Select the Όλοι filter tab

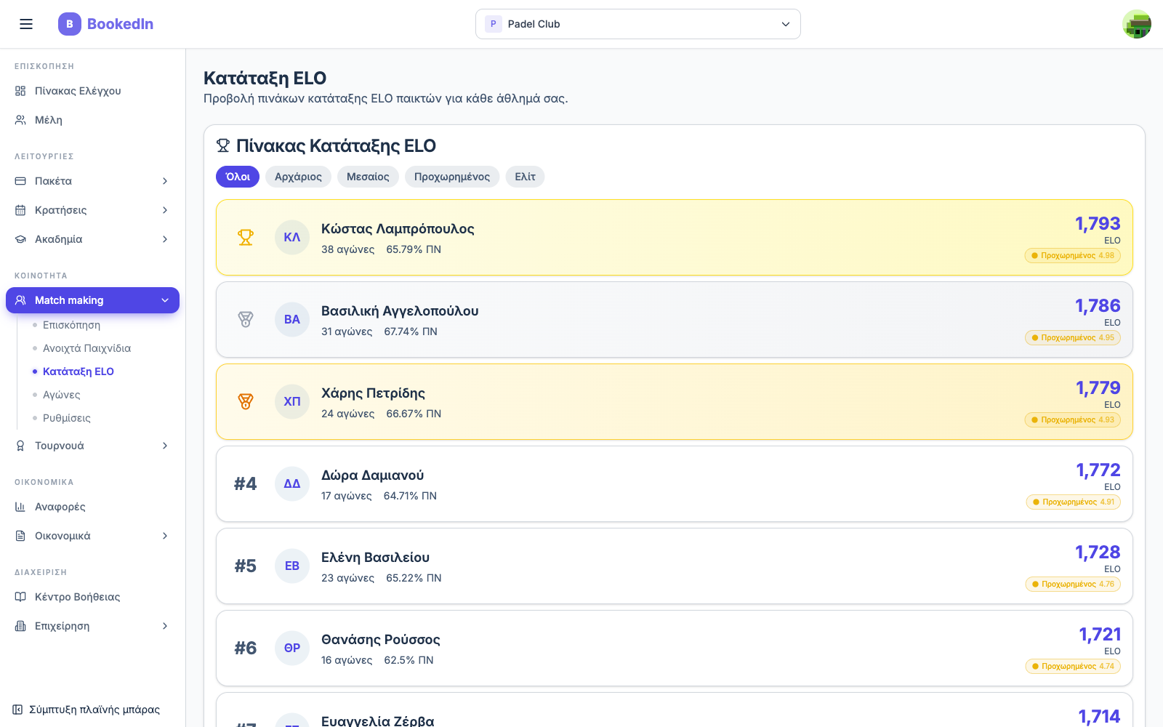click(x=238, y=177)
